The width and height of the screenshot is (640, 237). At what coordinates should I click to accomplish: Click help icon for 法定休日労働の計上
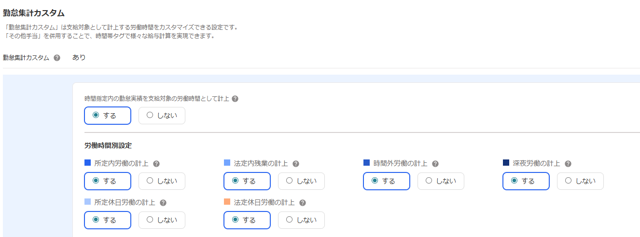pyautogui.click(x=303, y=203)
